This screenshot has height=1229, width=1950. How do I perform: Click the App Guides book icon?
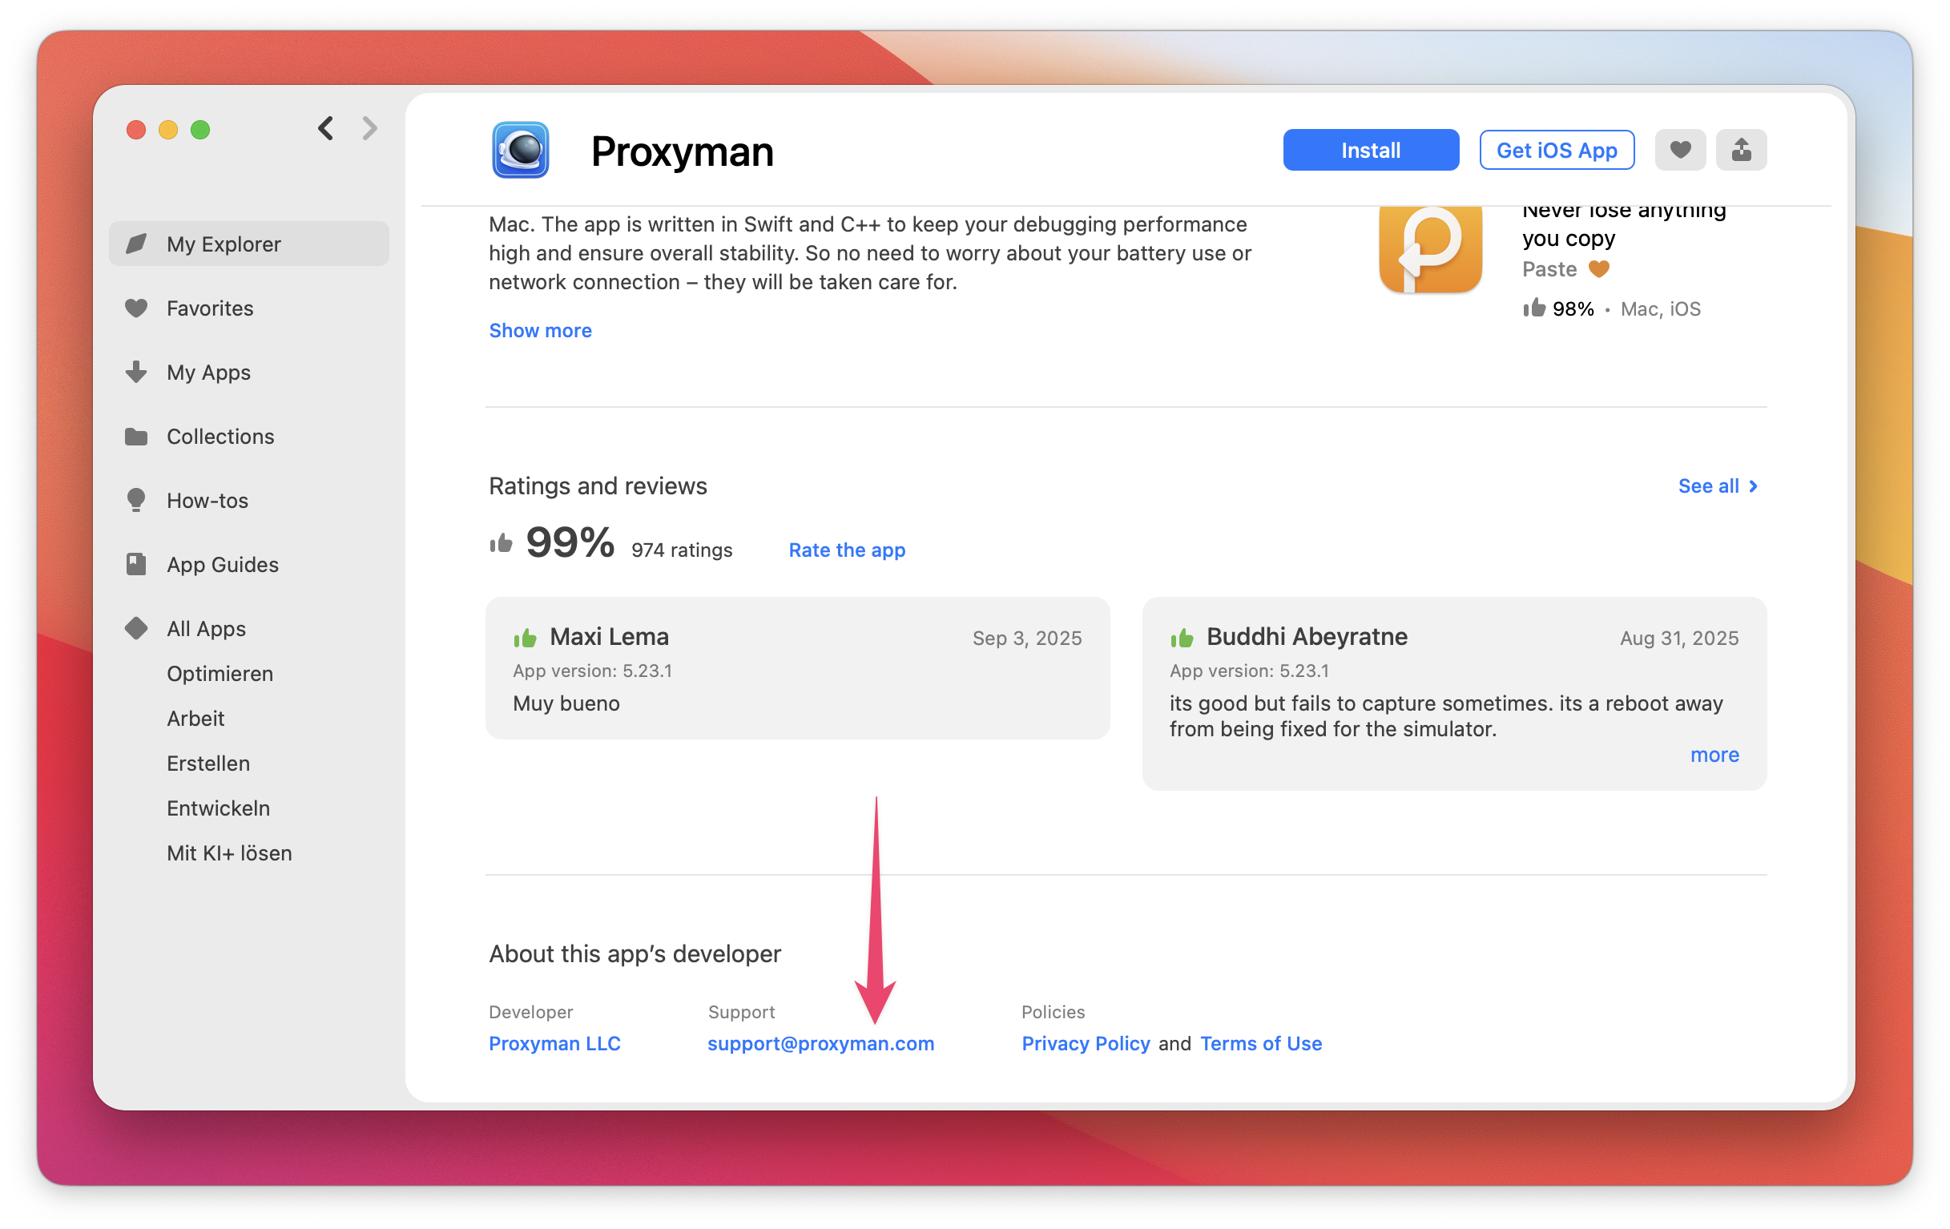pos(136,564)
